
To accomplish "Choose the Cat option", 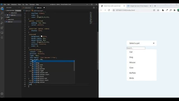I will (x=142, y=52).
